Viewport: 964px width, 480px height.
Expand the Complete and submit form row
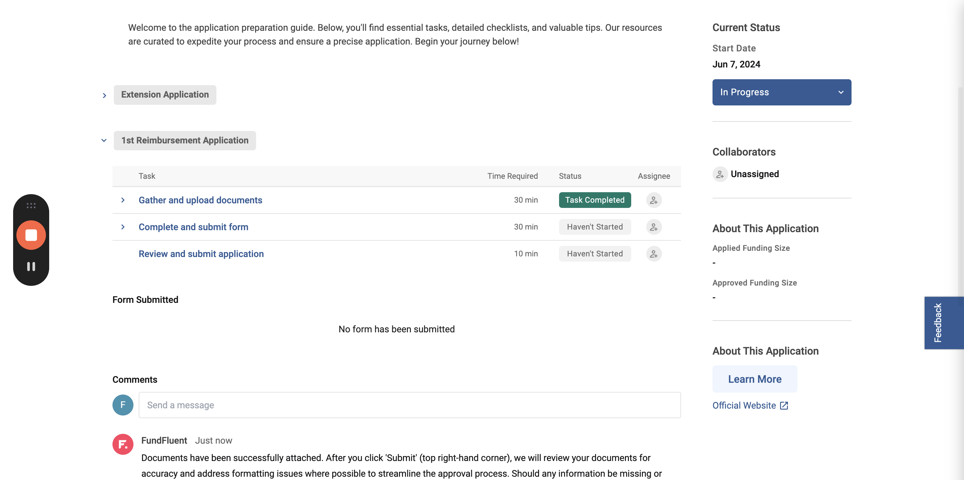coord(123,227)
